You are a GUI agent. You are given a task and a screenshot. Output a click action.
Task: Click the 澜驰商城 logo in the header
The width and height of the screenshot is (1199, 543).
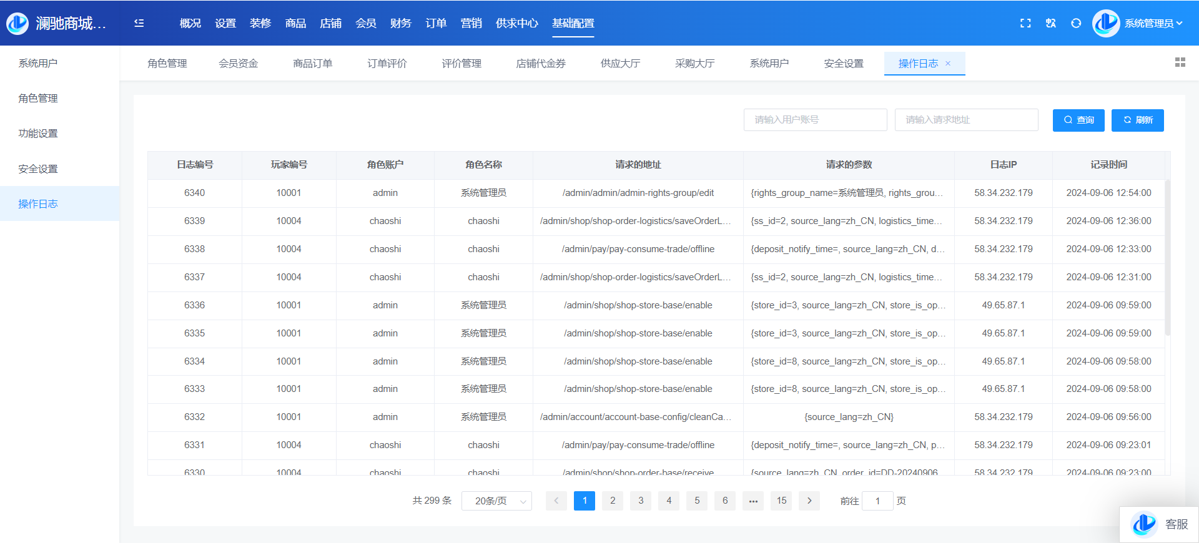point(17,23)
